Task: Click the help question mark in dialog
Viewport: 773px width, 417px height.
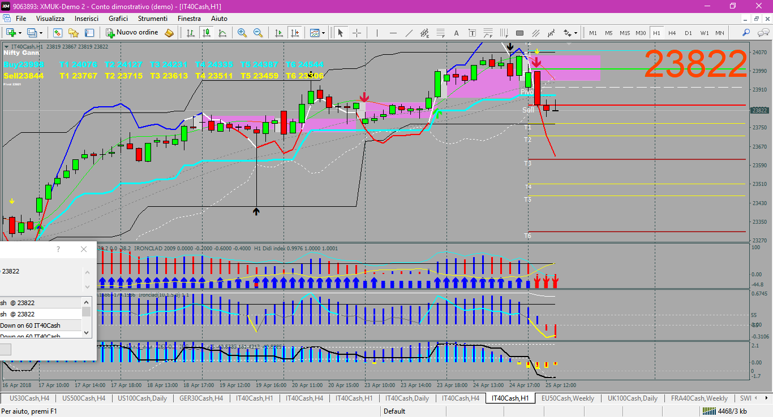Action: 58,249
